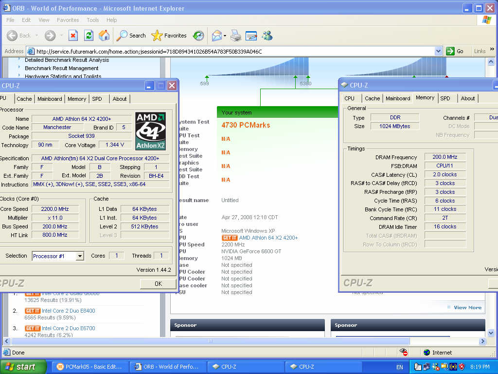Click GET IT badge beside AMD Athlon
The height and width of the screenshot is (374, 498).
pyautogui.click(x=230, y=238)
